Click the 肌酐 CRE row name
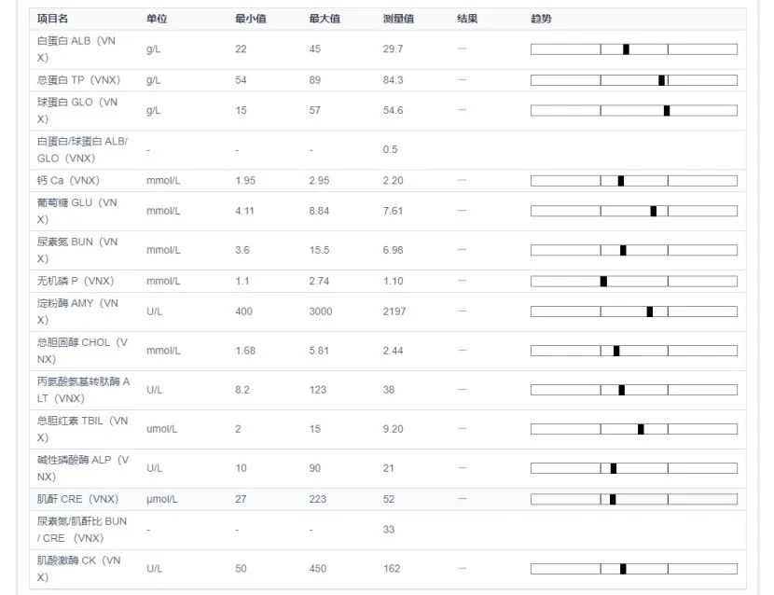Viewport: 774px width, 595px height. click(x=77, y=499)
